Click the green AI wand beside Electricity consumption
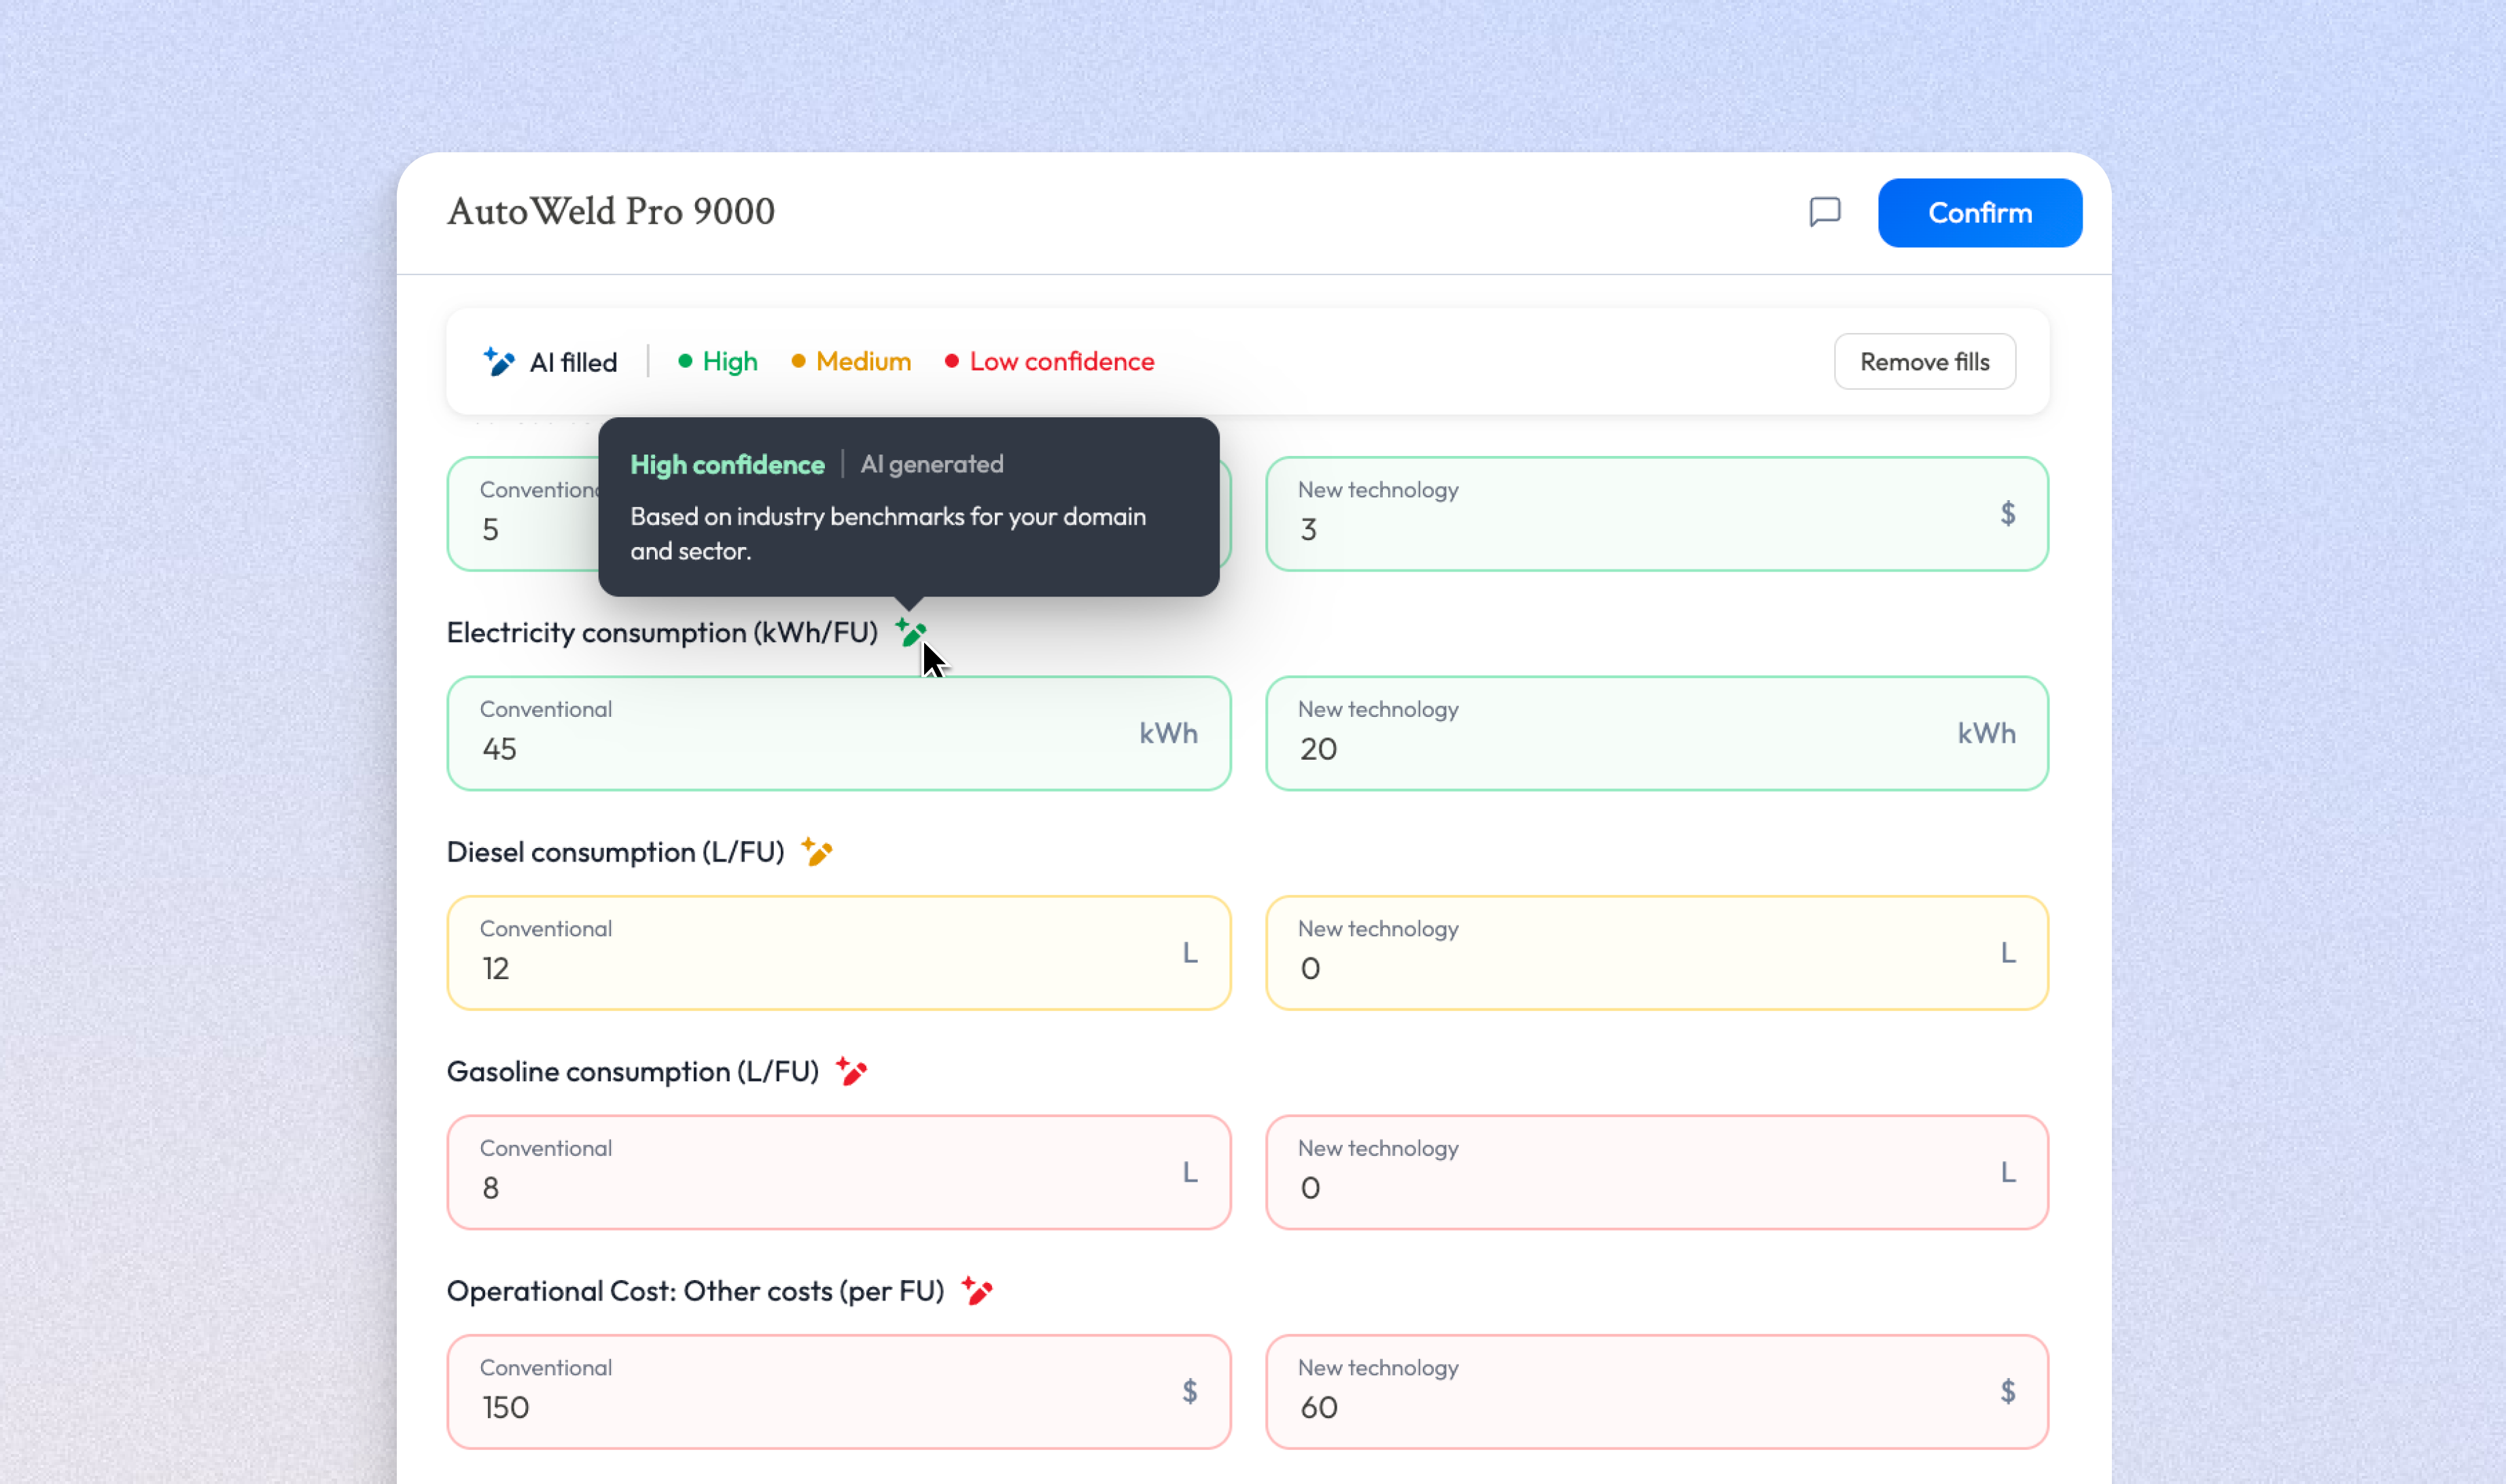This screenshot has width=2506, height=1484. point(910,632)
